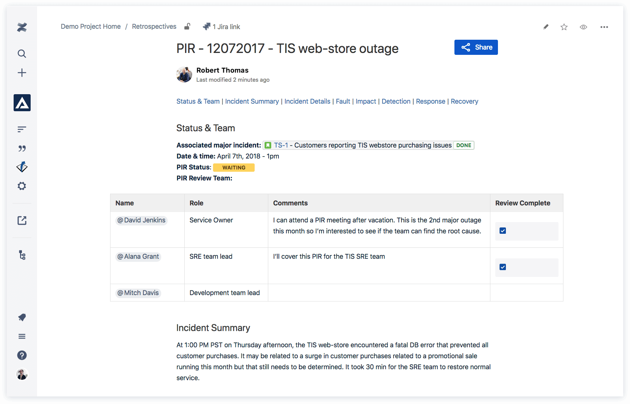Uncheck Alana Grant's Review Complete checkbox

click(502, 267)
